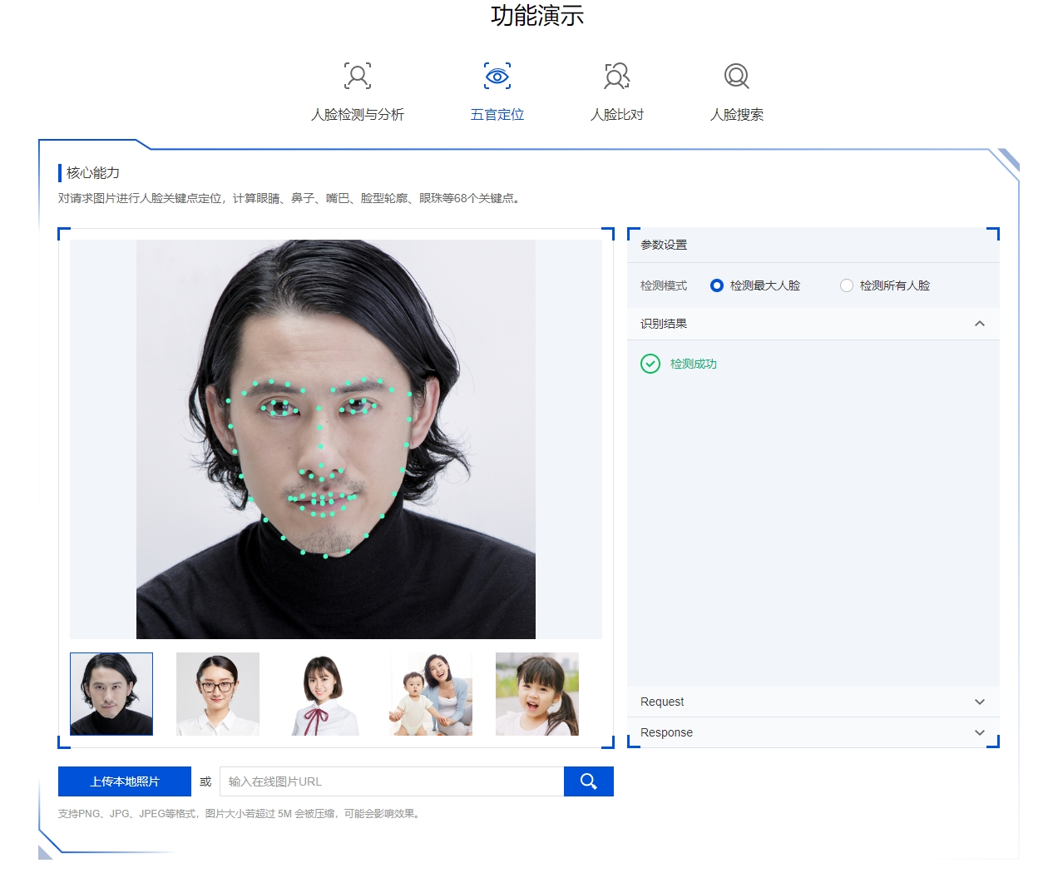Screen dimensions: 1048x878
Task: Select the woman with glasses sample thumbnail
Action: (218, 694)
